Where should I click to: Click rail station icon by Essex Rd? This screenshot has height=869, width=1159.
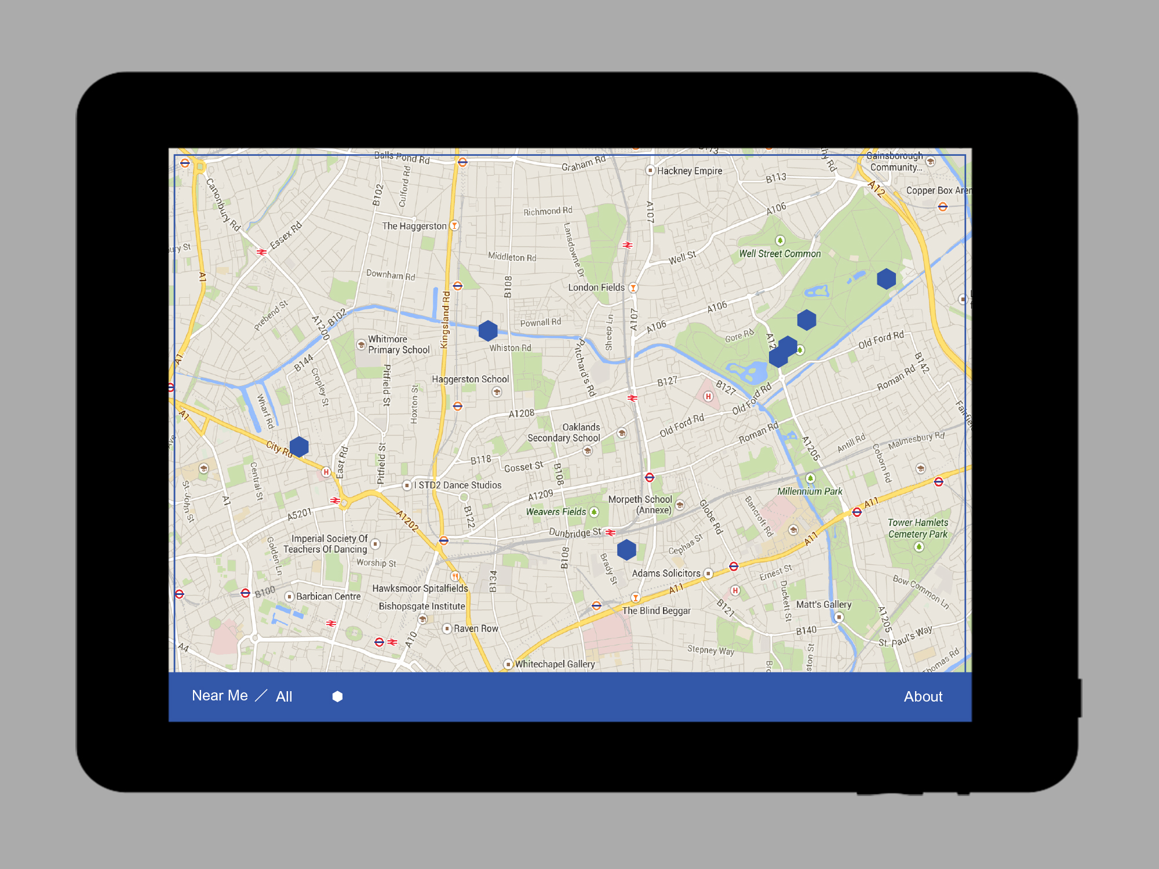(261, 251)
